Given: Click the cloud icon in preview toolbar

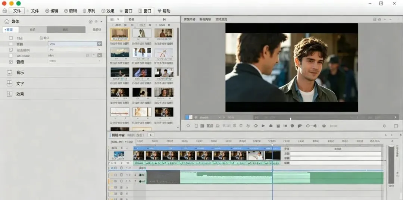Looking at the screenshot, I should coord(271,126).
